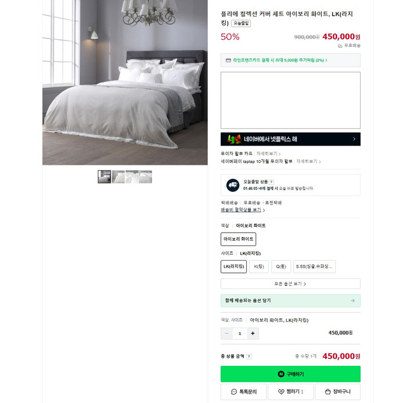Click the green 구매하기 button
Screen dimensions: 403x403
tap(290, 374)
